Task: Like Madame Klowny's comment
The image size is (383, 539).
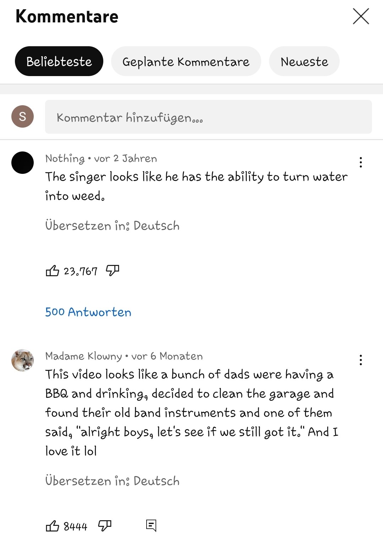Action: pos(52,526)
